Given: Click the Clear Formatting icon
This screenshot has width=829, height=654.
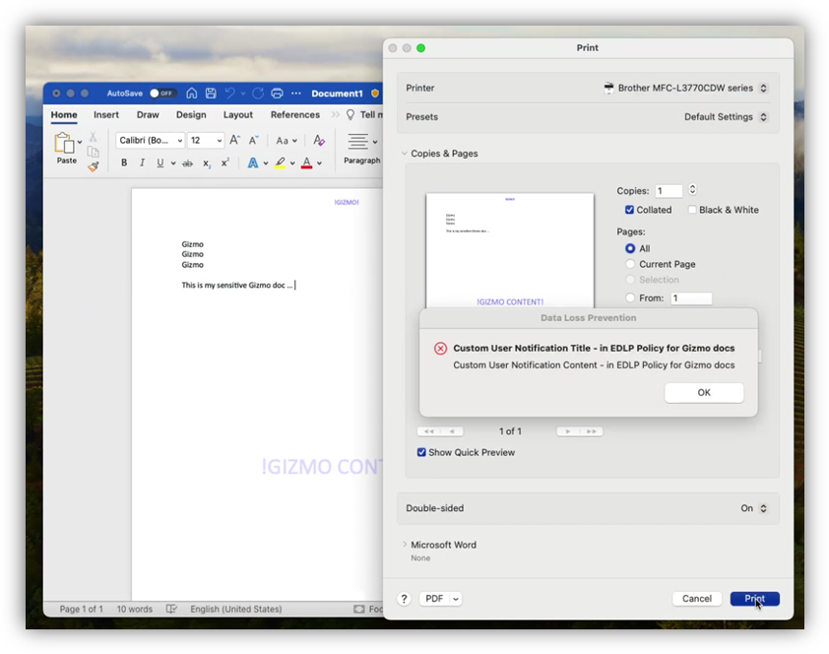Looking at the screenshot, I should click(x=319, y=140).
